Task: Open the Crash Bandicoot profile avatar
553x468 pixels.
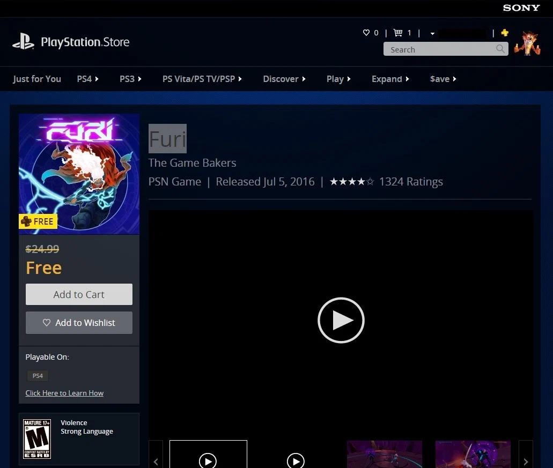Action: coord(527,43)
